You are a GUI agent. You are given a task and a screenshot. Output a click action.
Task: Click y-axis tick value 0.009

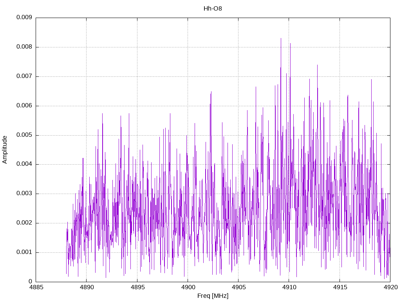[x=24, y=17]
